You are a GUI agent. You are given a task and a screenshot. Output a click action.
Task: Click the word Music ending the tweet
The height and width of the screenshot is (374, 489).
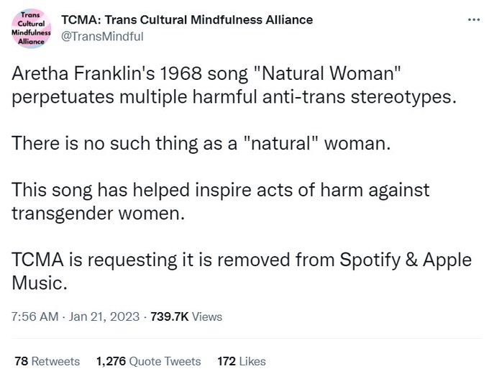click(x=40, y=283)
